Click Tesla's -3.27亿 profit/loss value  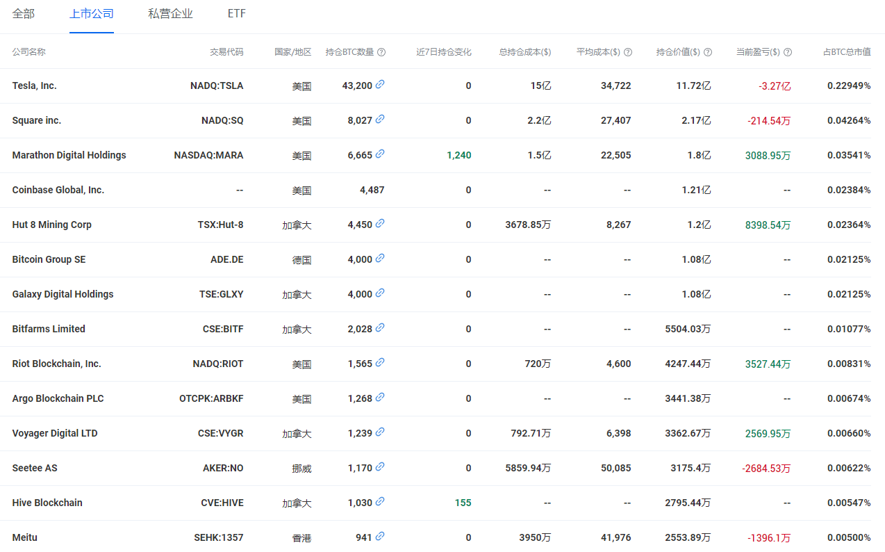click(x=775, y=86)
